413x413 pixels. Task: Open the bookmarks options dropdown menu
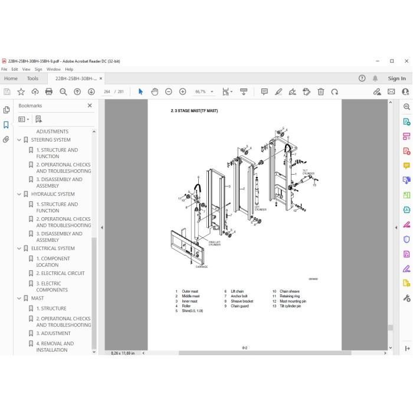coord(24,119)
